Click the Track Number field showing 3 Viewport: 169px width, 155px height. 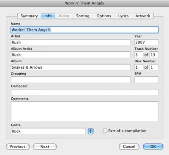139,55
